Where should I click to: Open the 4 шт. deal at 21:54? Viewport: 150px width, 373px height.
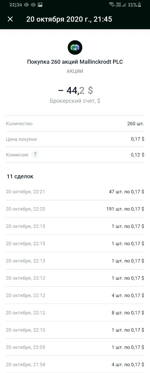click(75, 364)
